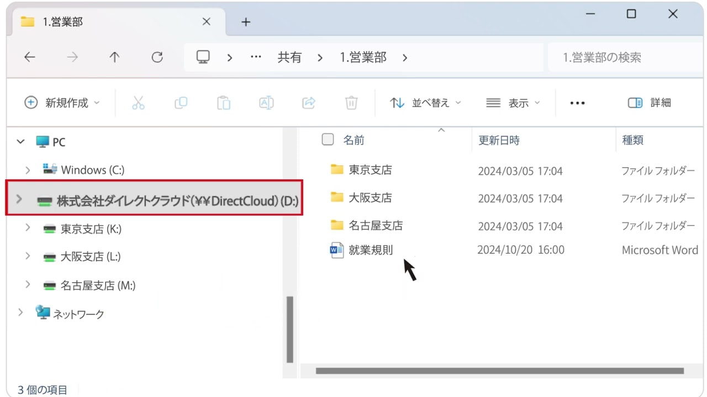Expand the 株式会社ダイレクトクラウド (D:) node
Screen dimensions: 707x397
point(19,199)
